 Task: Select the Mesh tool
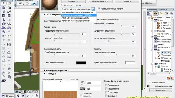pyautogui.click(x=9, y=28)
